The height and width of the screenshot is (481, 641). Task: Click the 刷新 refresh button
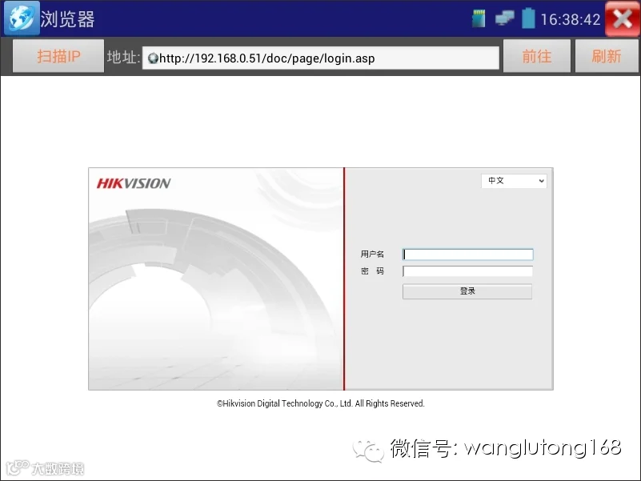[x=607, y=56]
